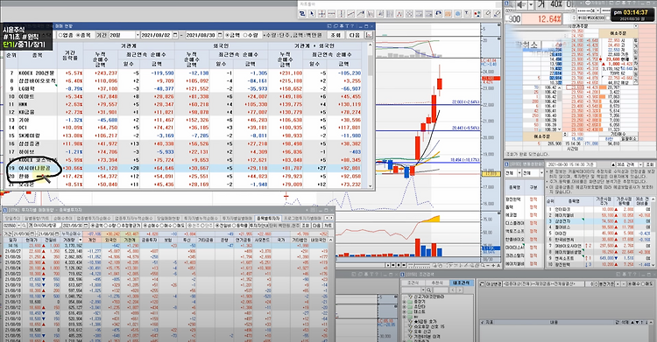This screenshot has width=657, height=342.
Task: Pick the horizontal line drawing tool
Action: 331,14
